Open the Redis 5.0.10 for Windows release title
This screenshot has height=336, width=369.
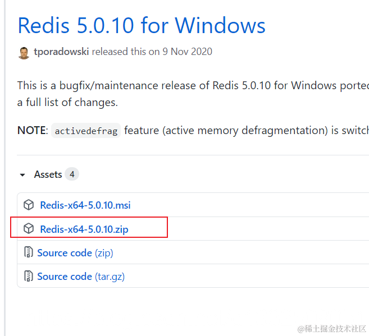[142, 26]
